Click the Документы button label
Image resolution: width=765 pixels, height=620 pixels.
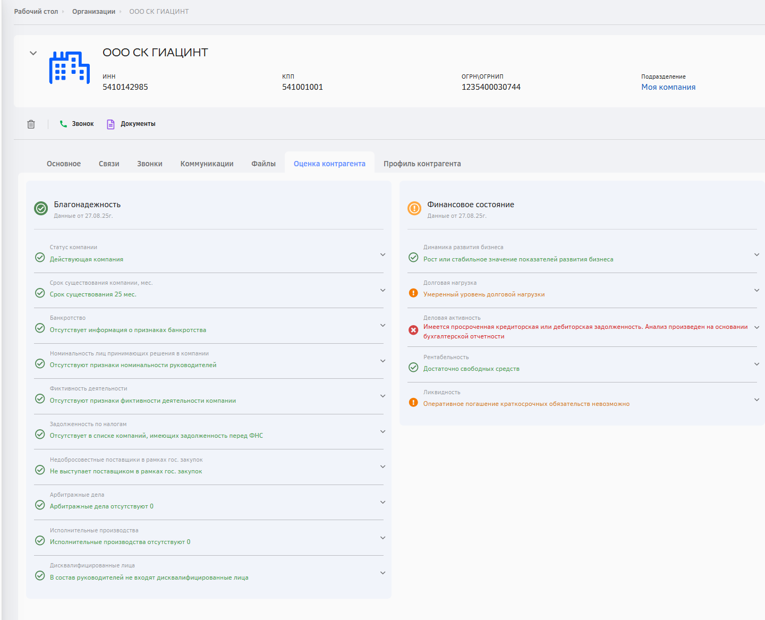[138, 124]
